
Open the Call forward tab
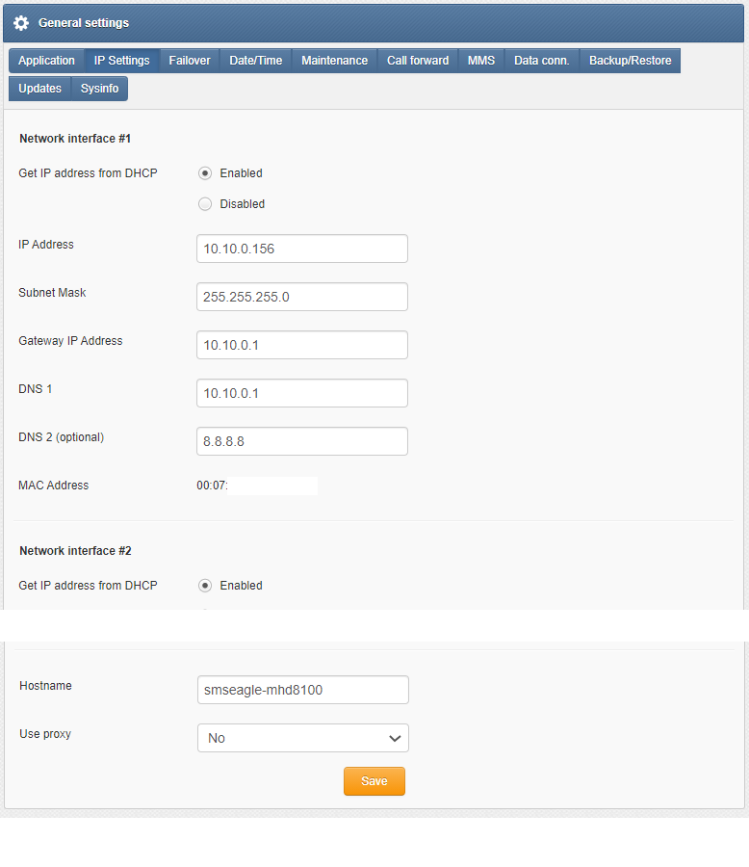(x=418, y=61)
